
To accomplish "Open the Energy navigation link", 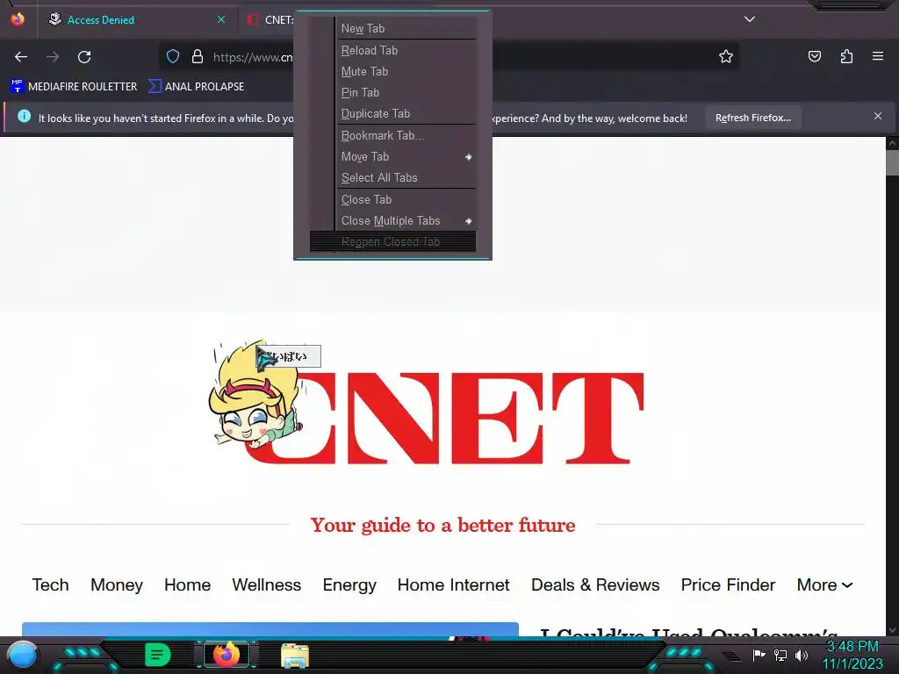I will click(349, 584).
